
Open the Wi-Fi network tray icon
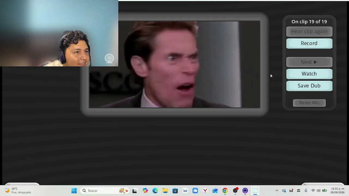(x=313, y=191)
